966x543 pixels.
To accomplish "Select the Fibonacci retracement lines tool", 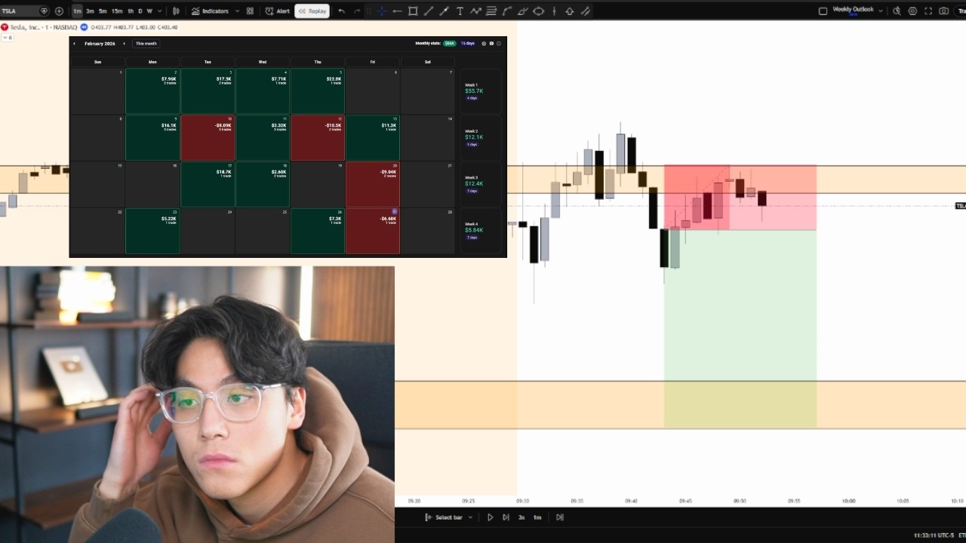I will [491, 11].
